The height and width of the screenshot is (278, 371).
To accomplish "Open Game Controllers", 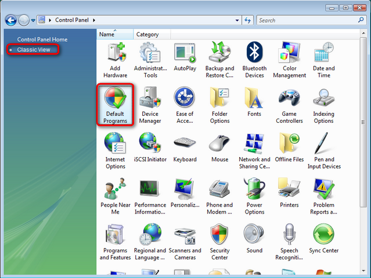I will (x=289, y=105).
